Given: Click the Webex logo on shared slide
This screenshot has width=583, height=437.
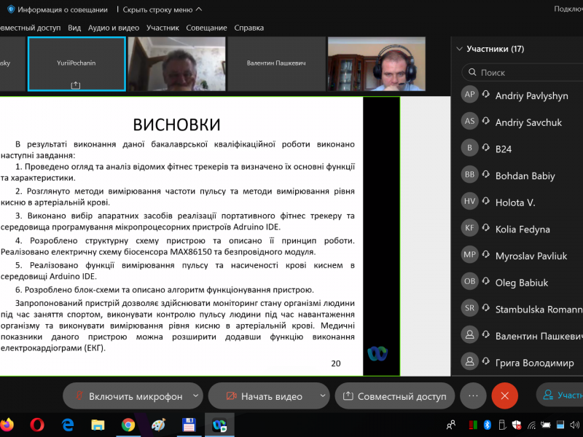Looking at the screenshot, I should (377, 353).
